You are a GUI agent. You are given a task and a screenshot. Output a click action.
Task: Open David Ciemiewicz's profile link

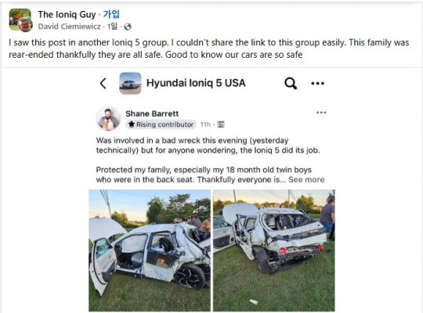(70, 27)
